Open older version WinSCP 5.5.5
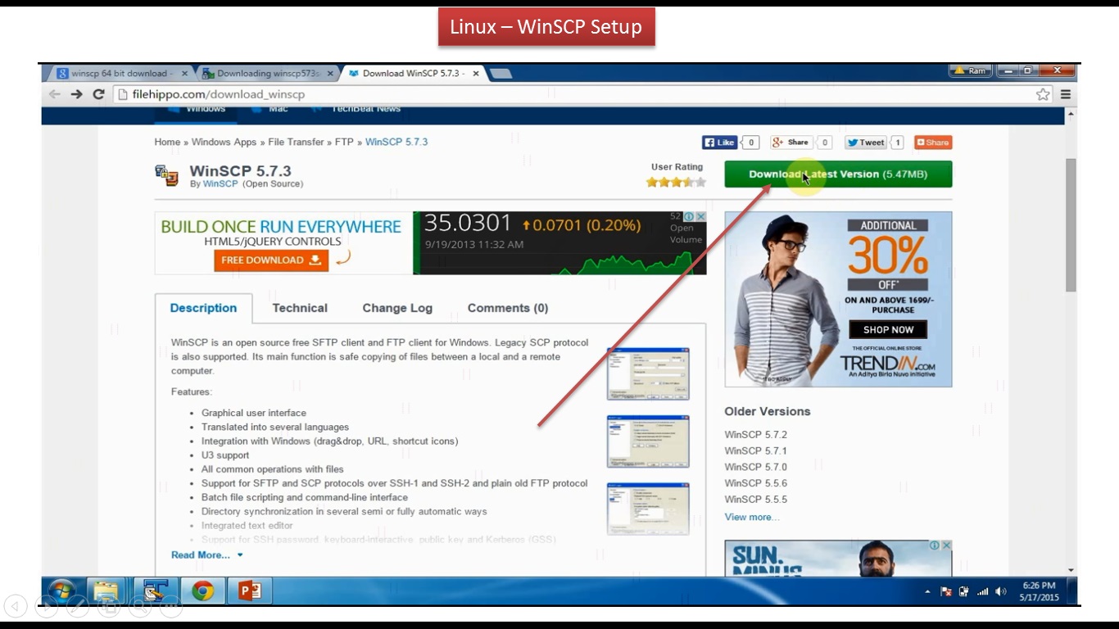Screen dimensions: 1119x629 point(756,500)
